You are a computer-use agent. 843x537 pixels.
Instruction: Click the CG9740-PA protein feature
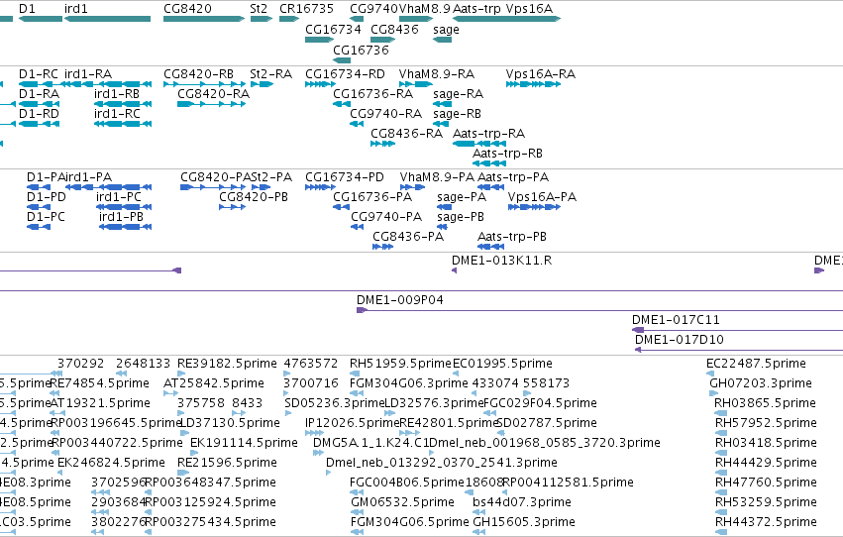click(358, 227)
